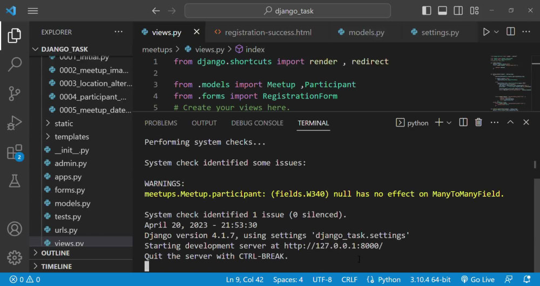Open the DEBUG CONSOLE panel tab
Screen dimensions: 540x286
pyautogui.click(x=257, y=123)
